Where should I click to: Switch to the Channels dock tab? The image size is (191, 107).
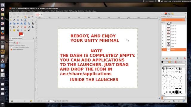click(166, 14)
